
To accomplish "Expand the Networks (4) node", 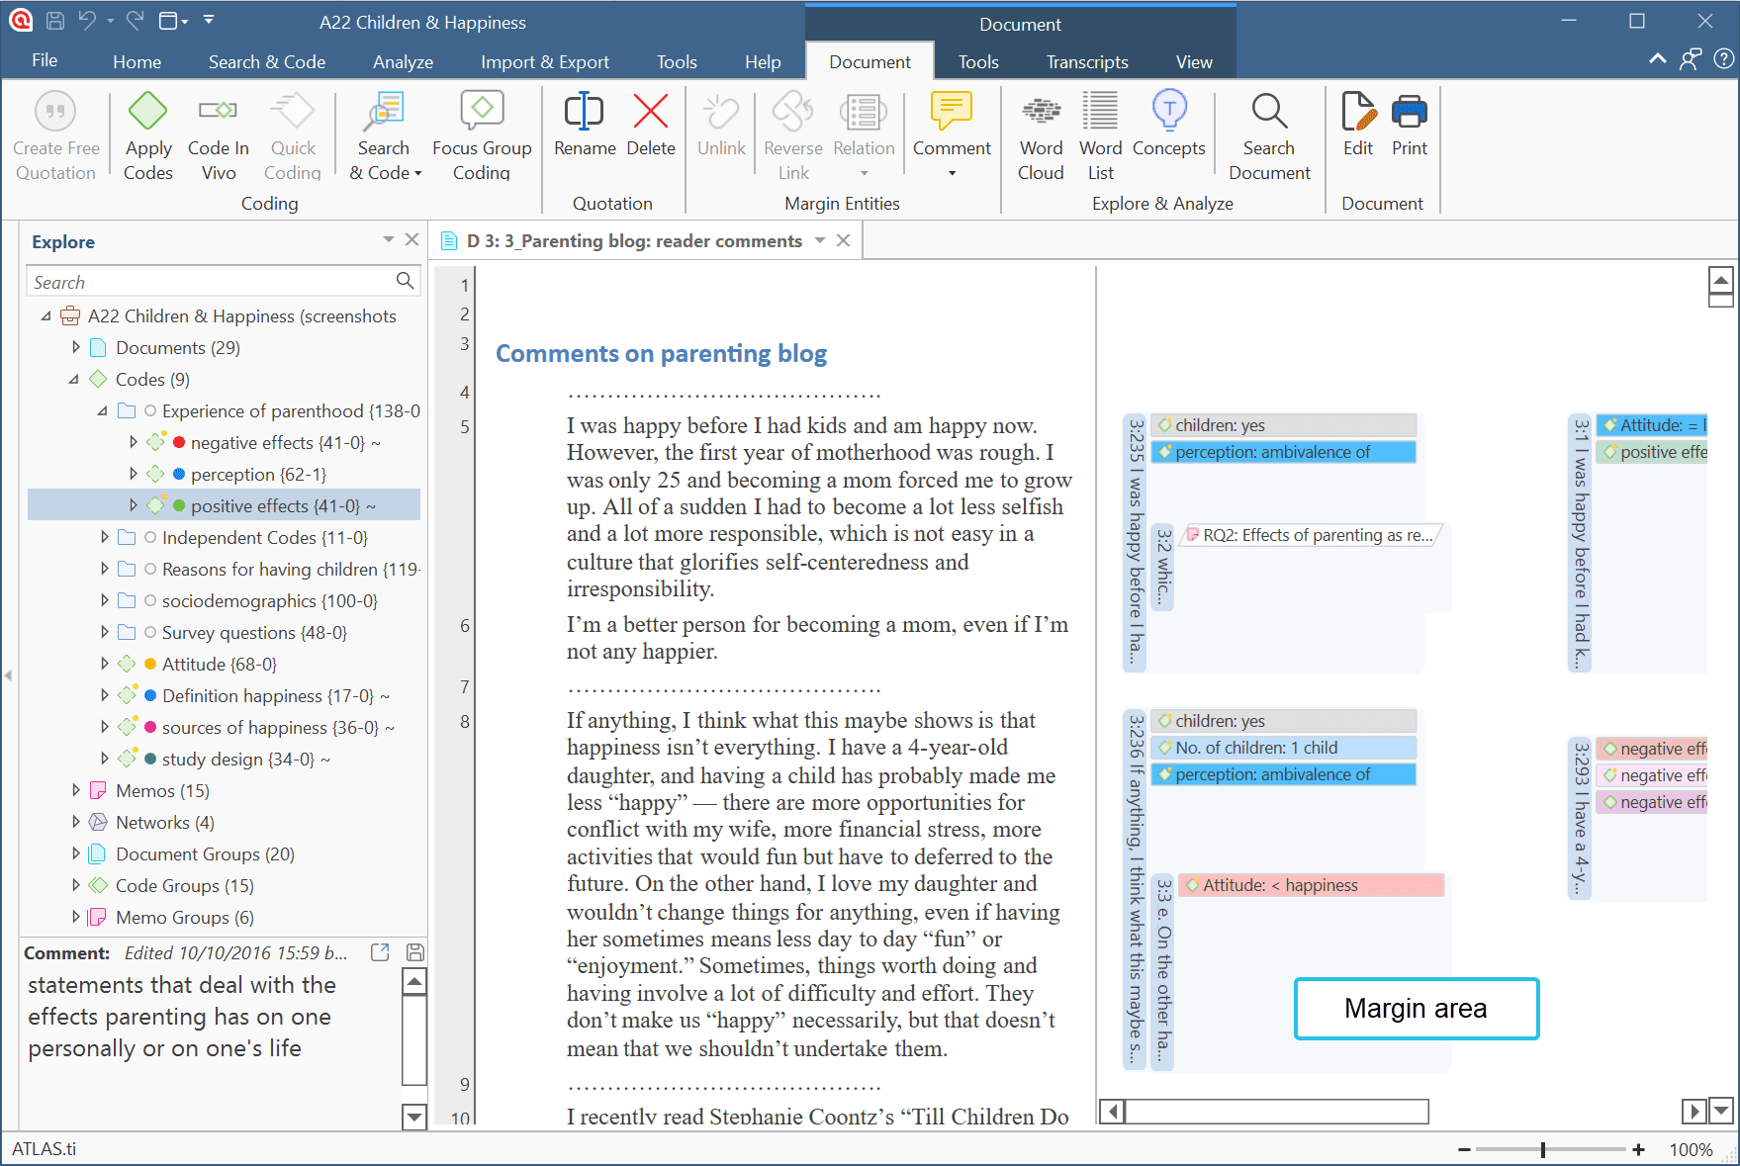I will 76,822.
